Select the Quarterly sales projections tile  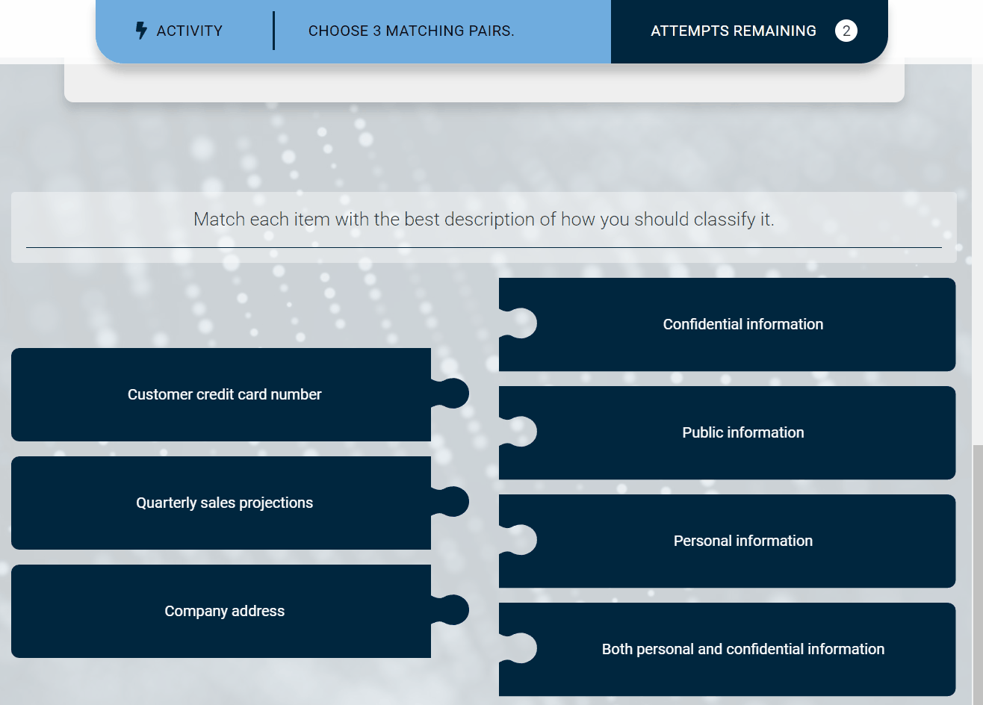pyautogui.click(x=224, y=503)
